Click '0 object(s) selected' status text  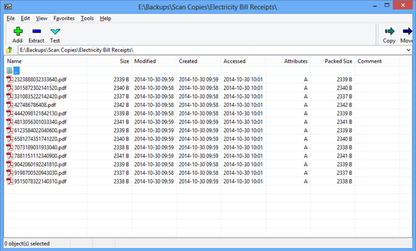click(27, 244)
